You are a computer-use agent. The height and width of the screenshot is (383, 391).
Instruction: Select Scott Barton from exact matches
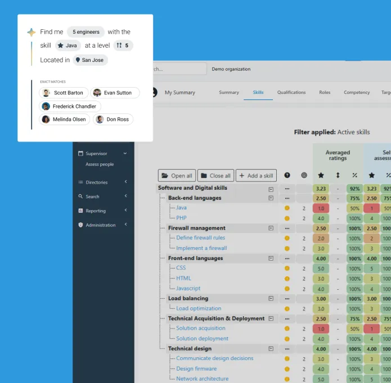63,93
